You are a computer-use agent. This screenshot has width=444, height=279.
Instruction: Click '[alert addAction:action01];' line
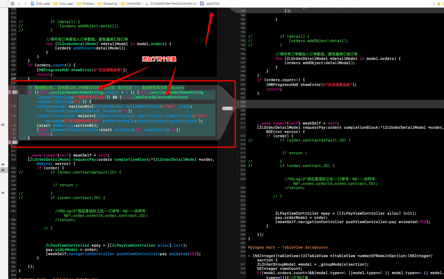[x=67, y=125]
